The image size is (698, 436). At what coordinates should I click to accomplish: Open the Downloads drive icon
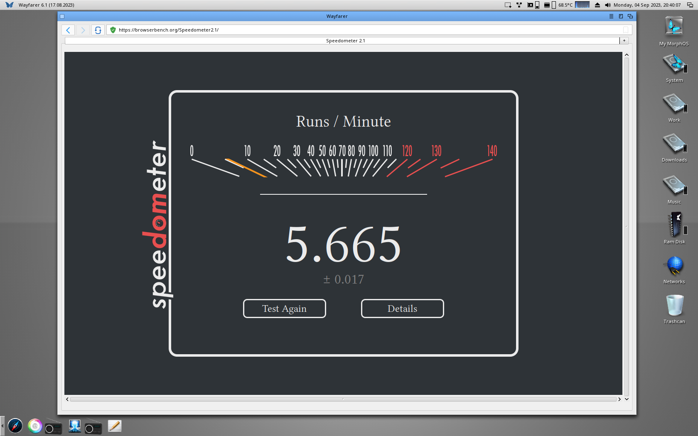674,148
